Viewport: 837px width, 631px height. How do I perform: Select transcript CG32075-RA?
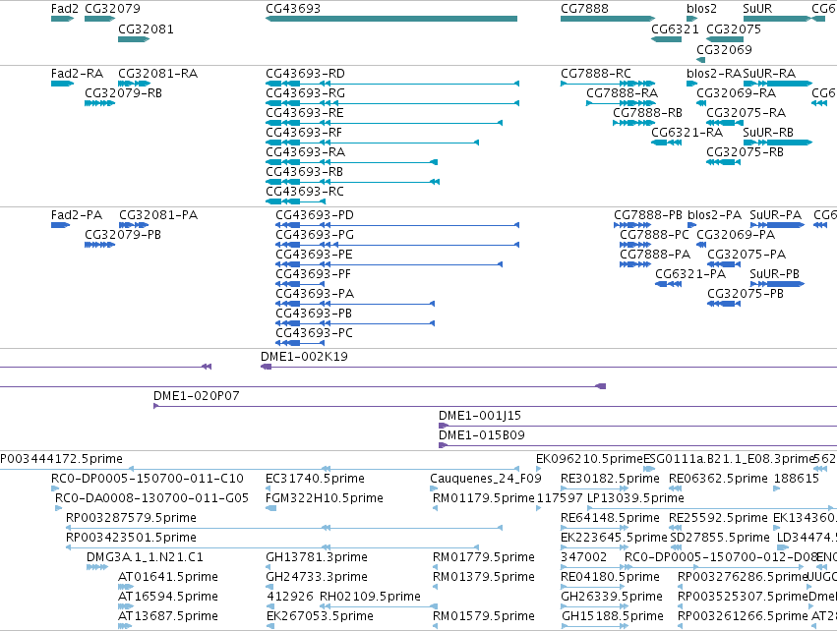pos(723,123)
